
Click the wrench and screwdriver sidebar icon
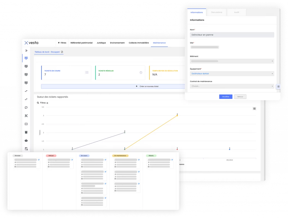point(26,116)
